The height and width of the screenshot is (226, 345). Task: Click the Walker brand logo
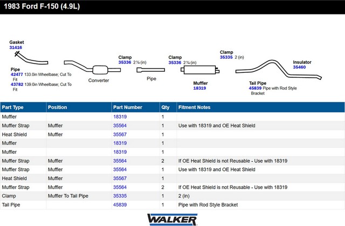172,220
